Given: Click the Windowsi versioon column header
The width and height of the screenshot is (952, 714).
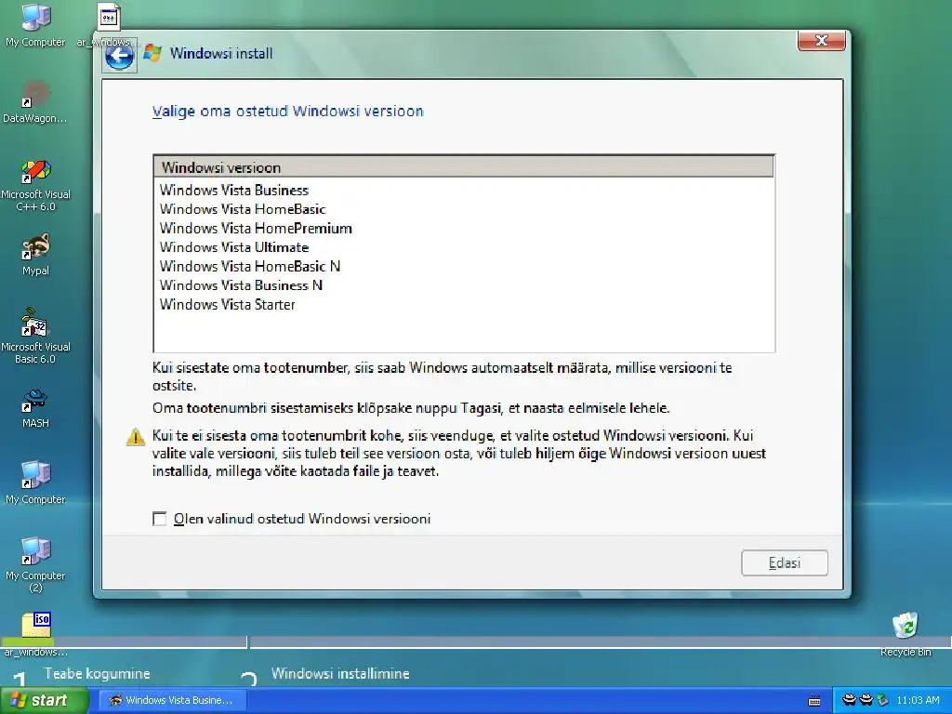Looking at the screenshot, I should (x=464, y=167).
